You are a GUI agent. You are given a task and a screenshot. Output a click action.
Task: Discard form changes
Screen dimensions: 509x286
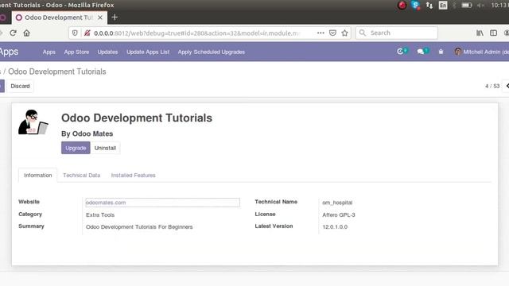pyautogui.click(x=20, y=86)
